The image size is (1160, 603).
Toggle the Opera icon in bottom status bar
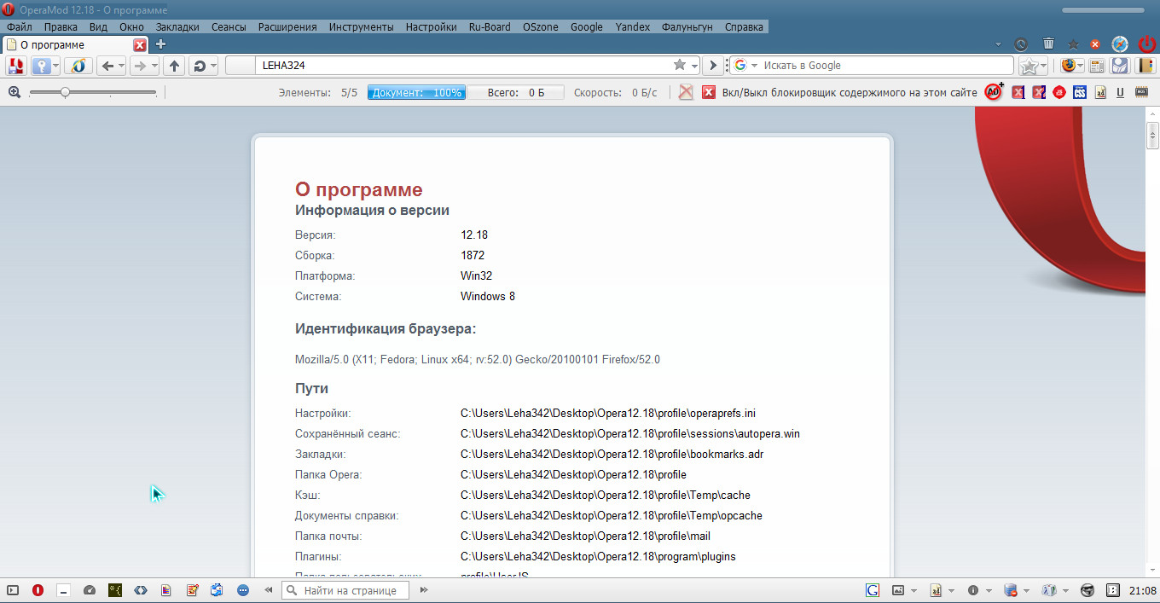click(38, 590)
